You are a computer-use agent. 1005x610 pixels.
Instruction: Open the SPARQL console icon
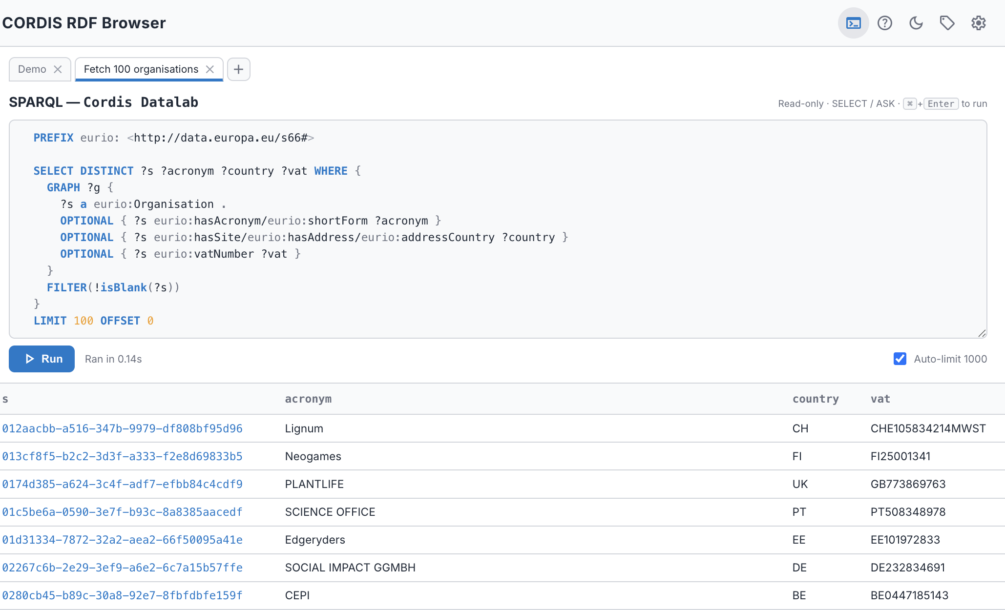pos(853,23)
